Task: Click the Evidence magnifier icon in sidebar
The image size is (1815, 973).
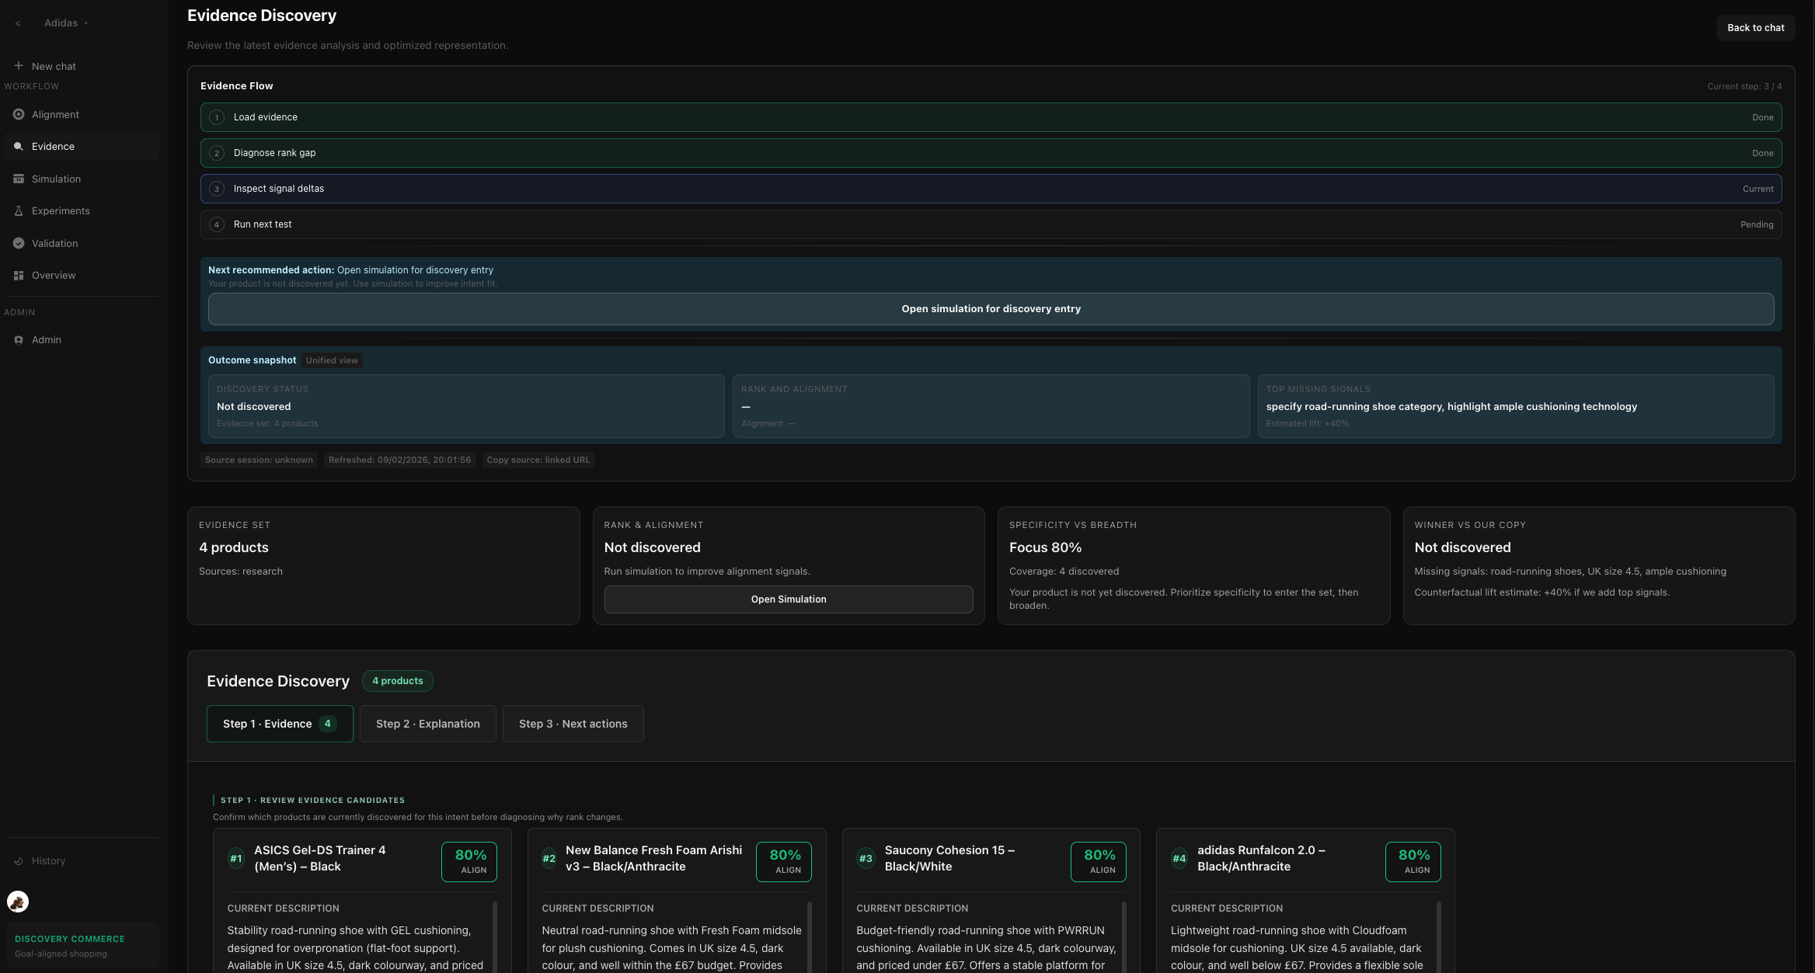Action: point(19,147)
